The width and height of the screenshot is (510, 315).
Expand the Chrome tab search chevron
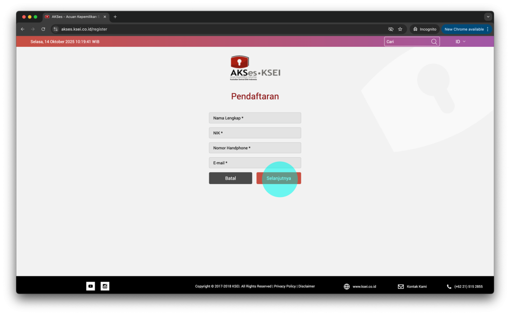coord(488,16)
